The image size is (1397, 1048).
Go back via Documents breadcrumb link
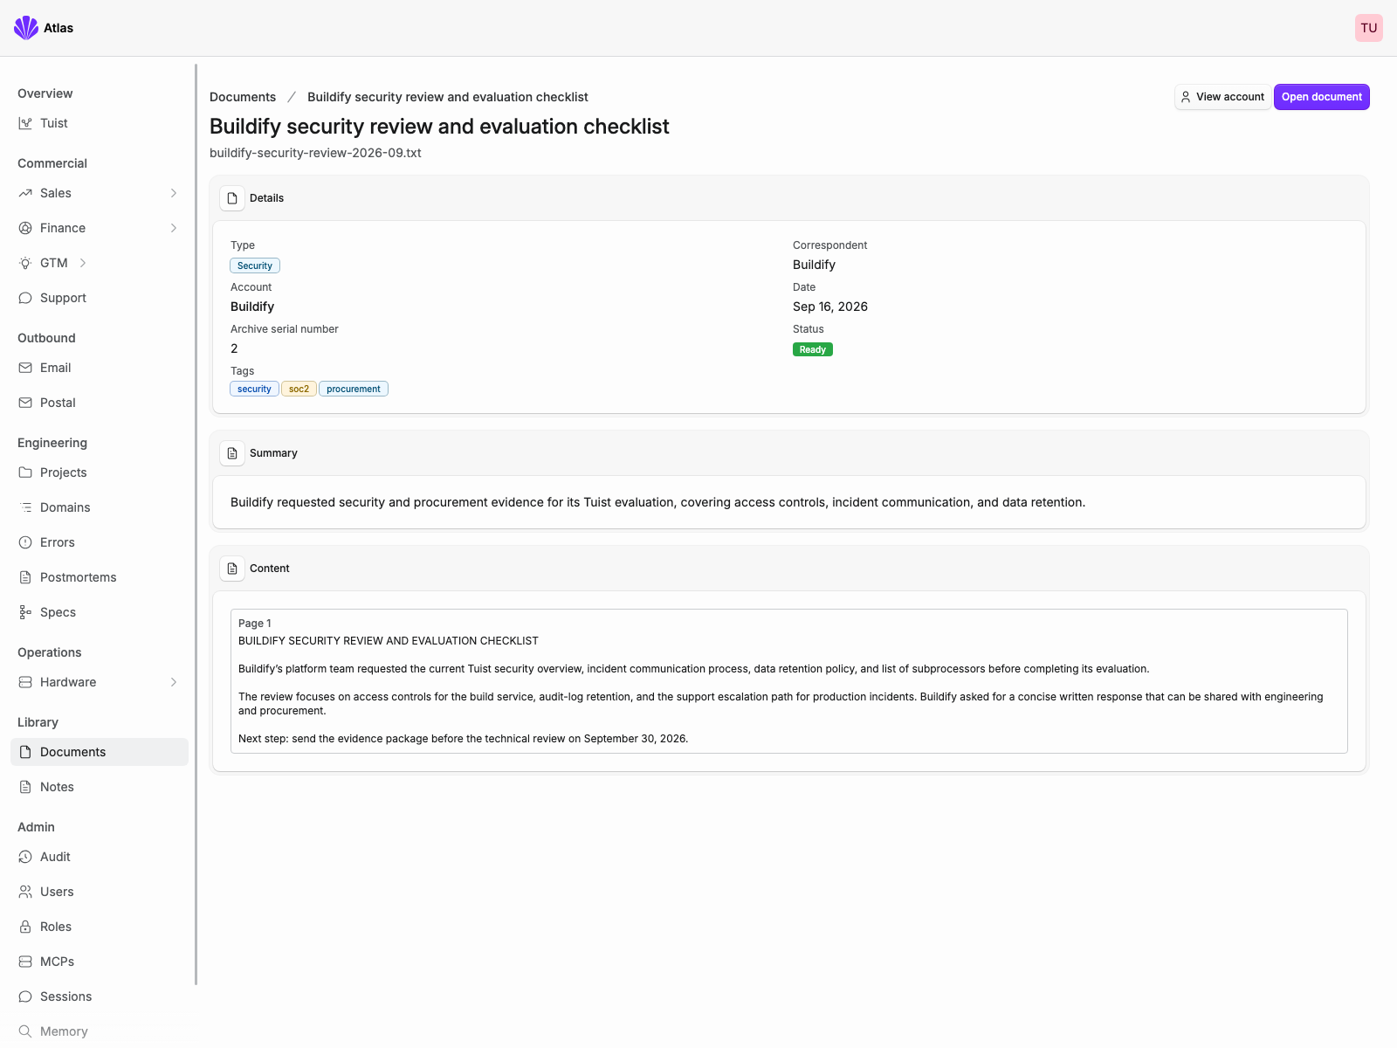tap(243, 97)
